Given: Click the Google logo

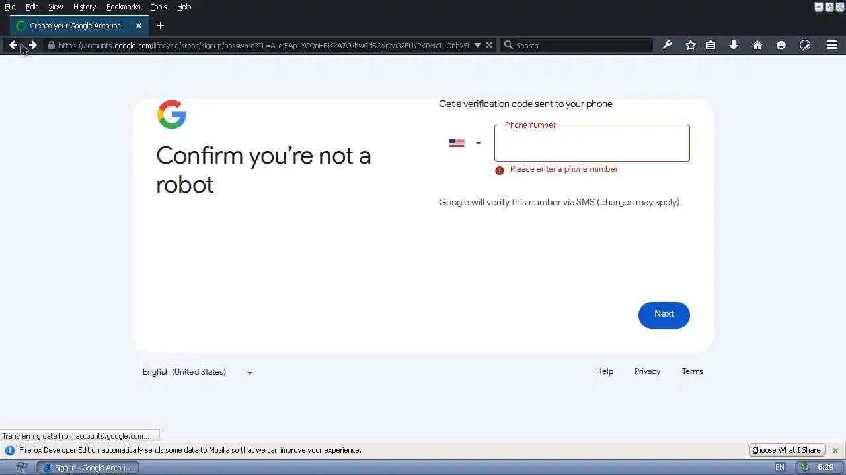Looking at the screenshot, I should [x=171, y=114].
